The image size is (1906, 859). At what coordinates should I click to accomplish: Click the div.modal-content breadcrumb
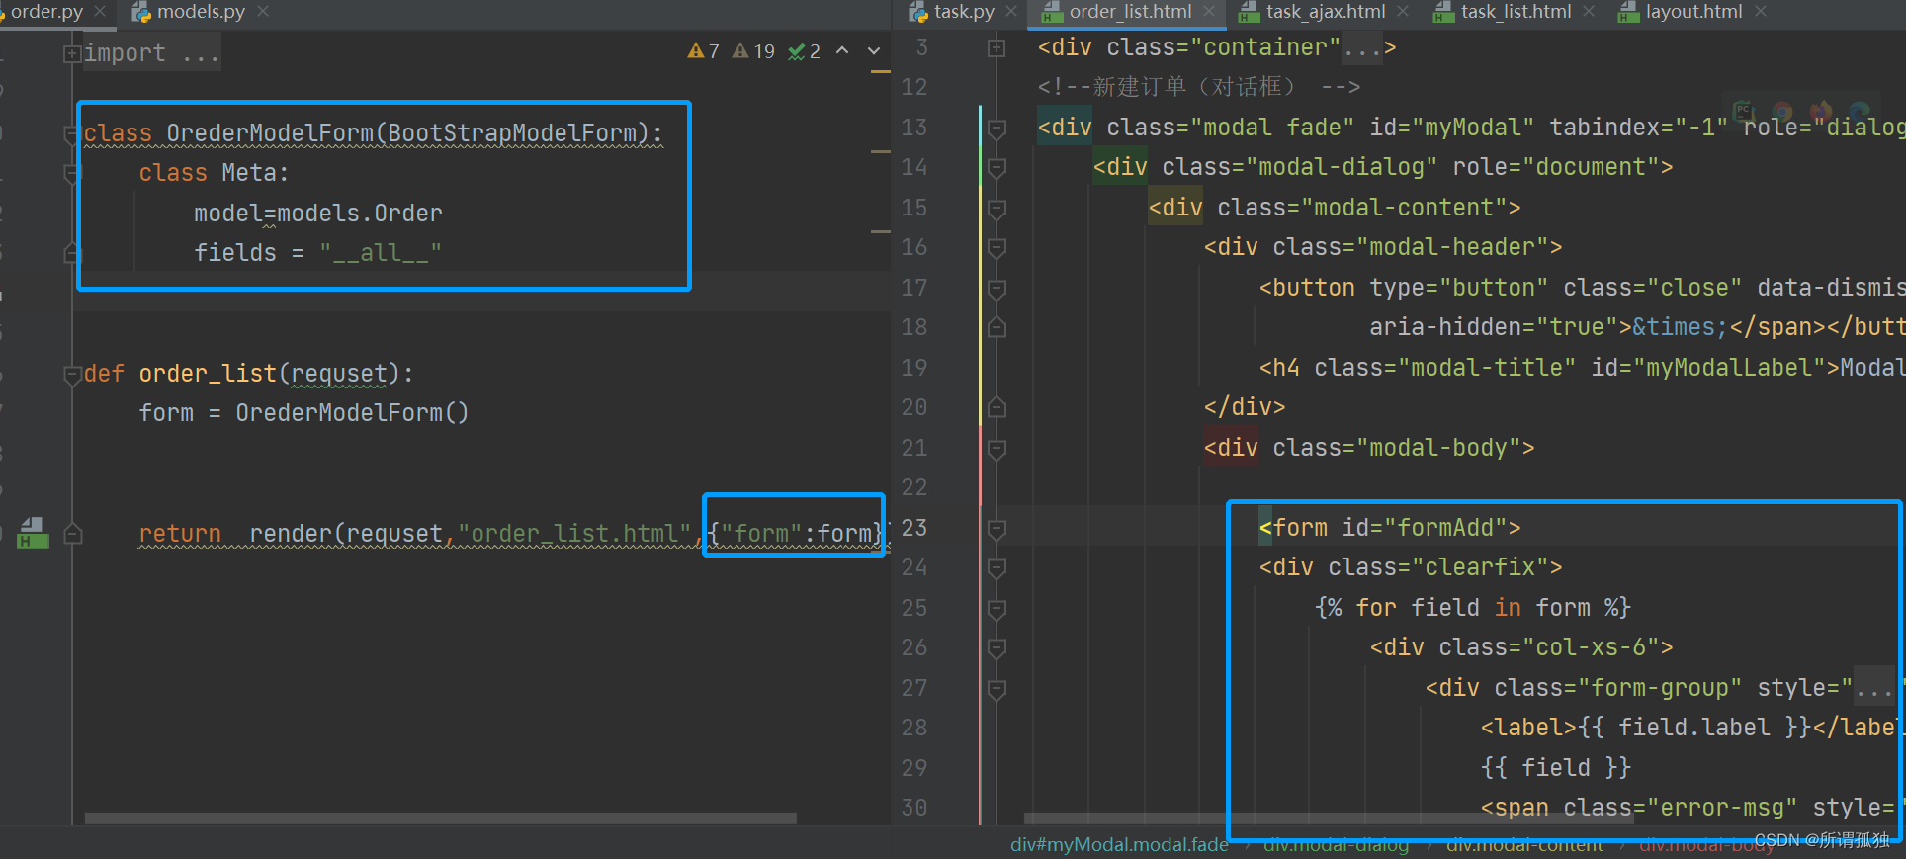(1525, 847)
